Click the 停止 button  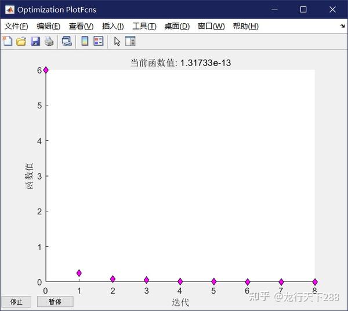[16, 302]
